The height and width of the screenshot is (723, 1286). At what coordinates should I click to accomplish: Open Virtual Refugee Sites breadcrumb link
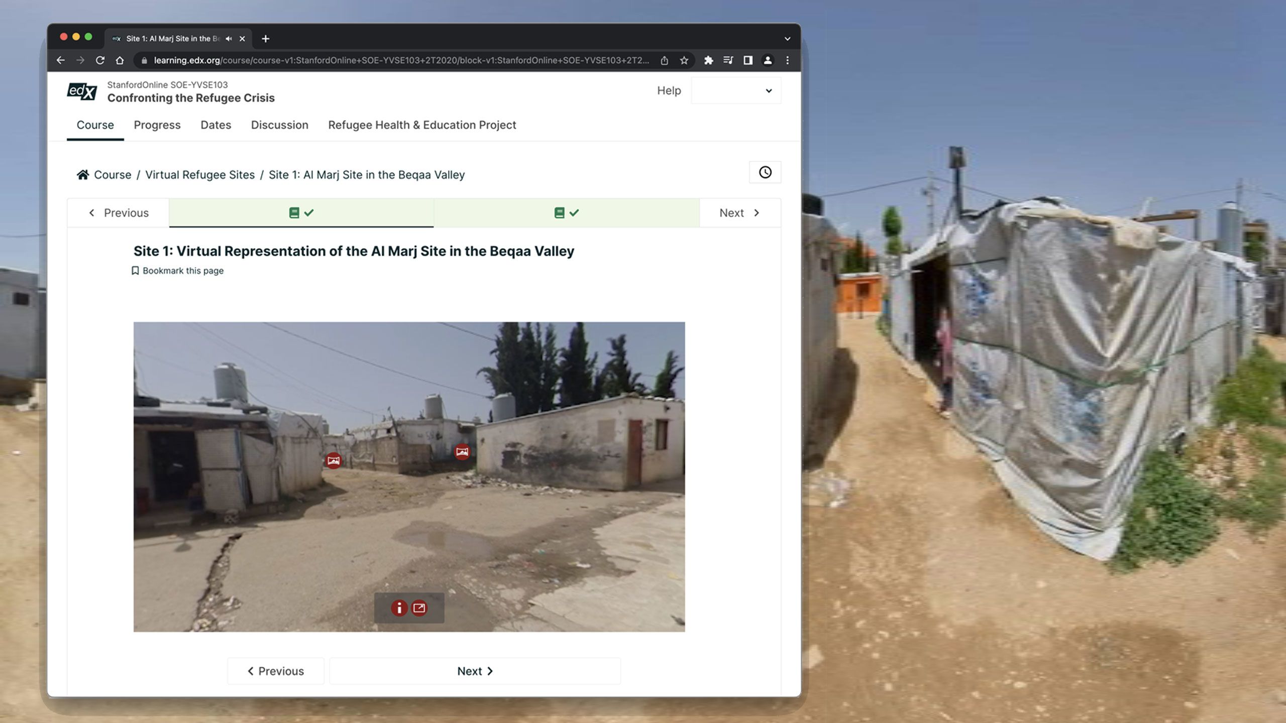[x=200, y=175]
